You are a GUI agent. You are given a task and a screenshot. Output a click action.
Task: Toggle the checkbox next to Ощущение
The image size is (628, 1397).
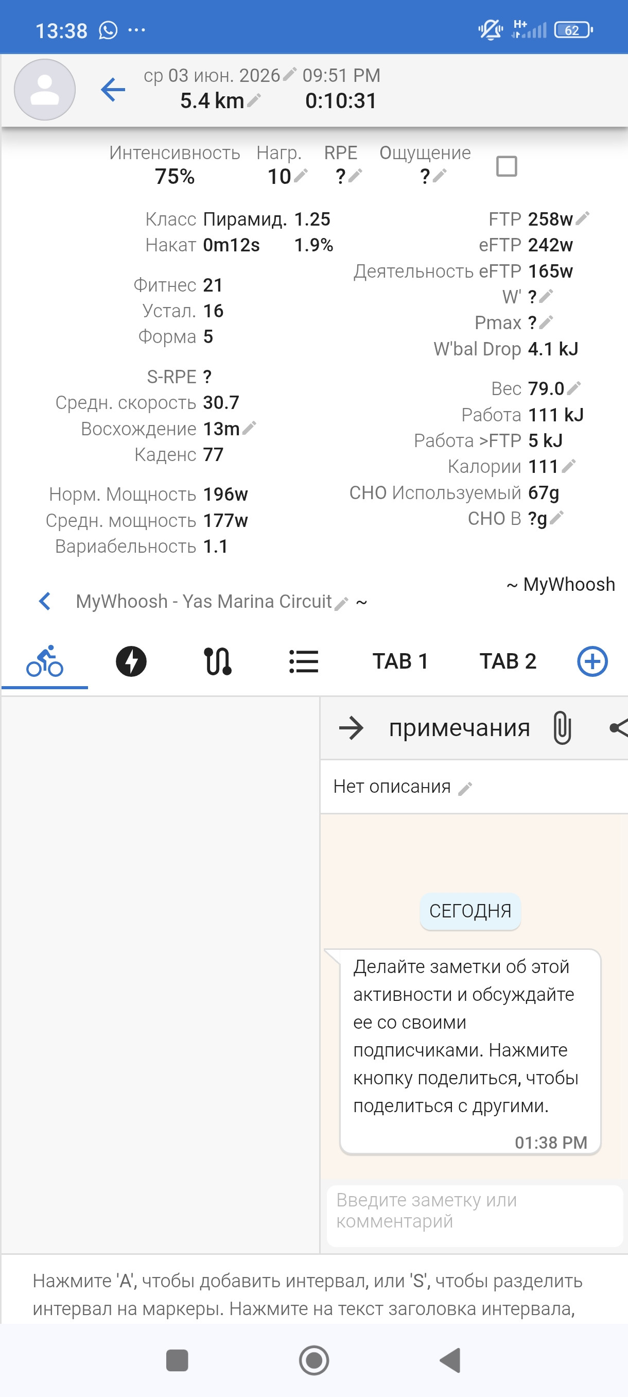pos(507,166)
